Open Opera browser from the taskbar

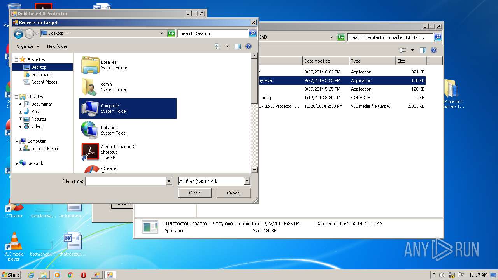point(83,275)
